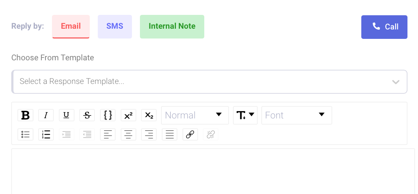This screenshot has height=194, width=418.
Task: Enable subscript formatting
Action: coord(149,115)
